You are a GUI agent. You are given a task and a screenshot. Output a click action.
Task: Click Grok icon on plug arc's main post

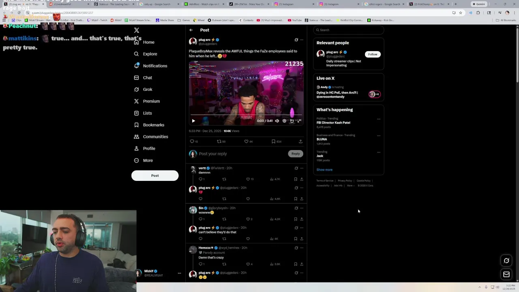tap(296, 40)
